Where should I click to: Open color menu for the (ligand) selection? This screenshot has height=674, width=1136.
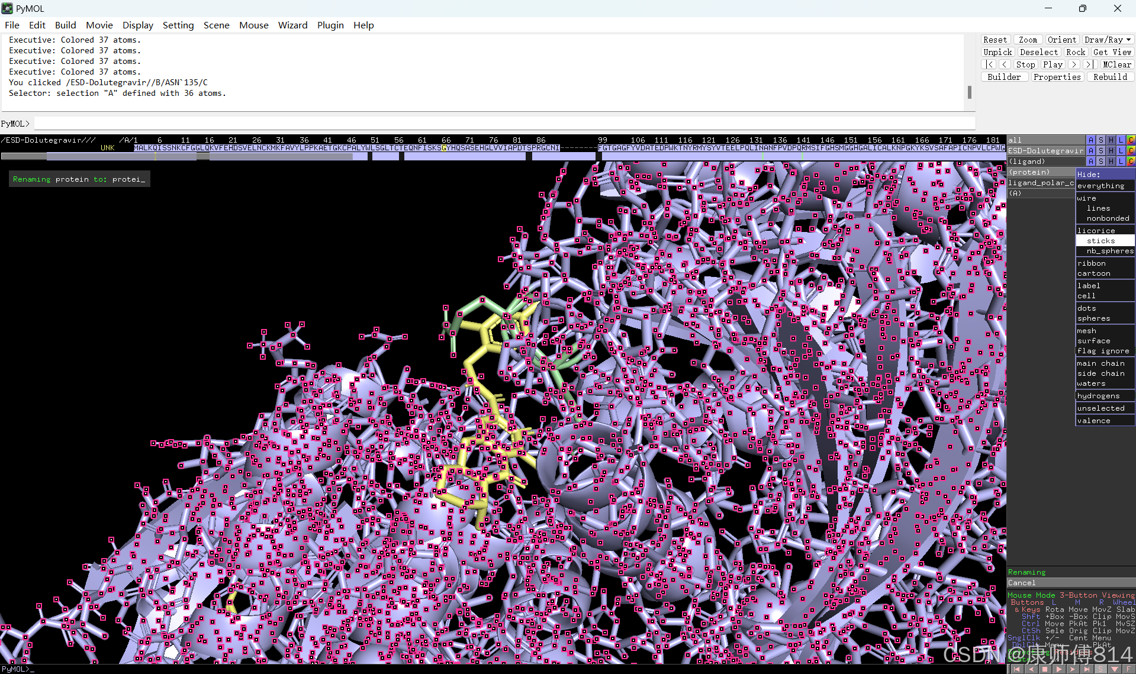pos(1131,162)
